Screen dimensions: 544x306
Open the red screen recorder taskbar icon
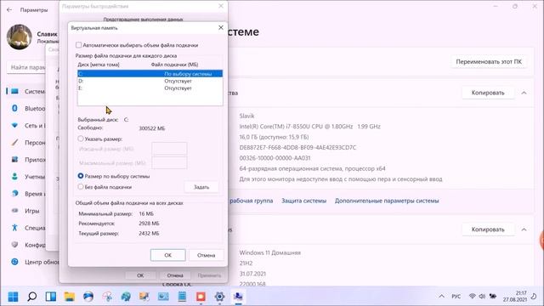point(201,297)
